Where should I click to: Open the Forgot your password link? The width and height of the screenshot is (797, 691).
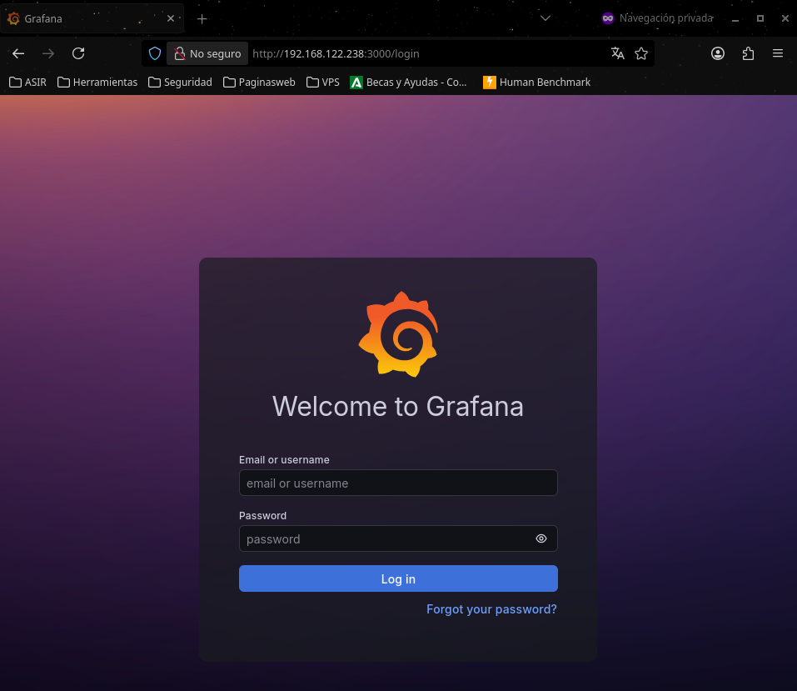pyautogui.click(x=491, y=609)
